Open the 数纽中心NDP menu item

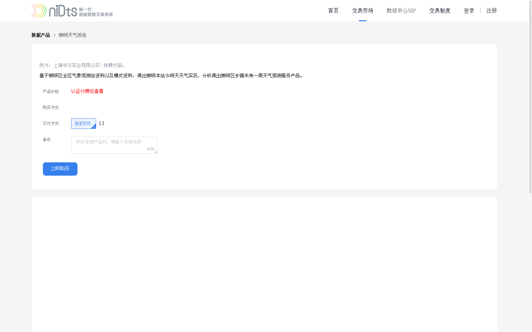point(401,11)
